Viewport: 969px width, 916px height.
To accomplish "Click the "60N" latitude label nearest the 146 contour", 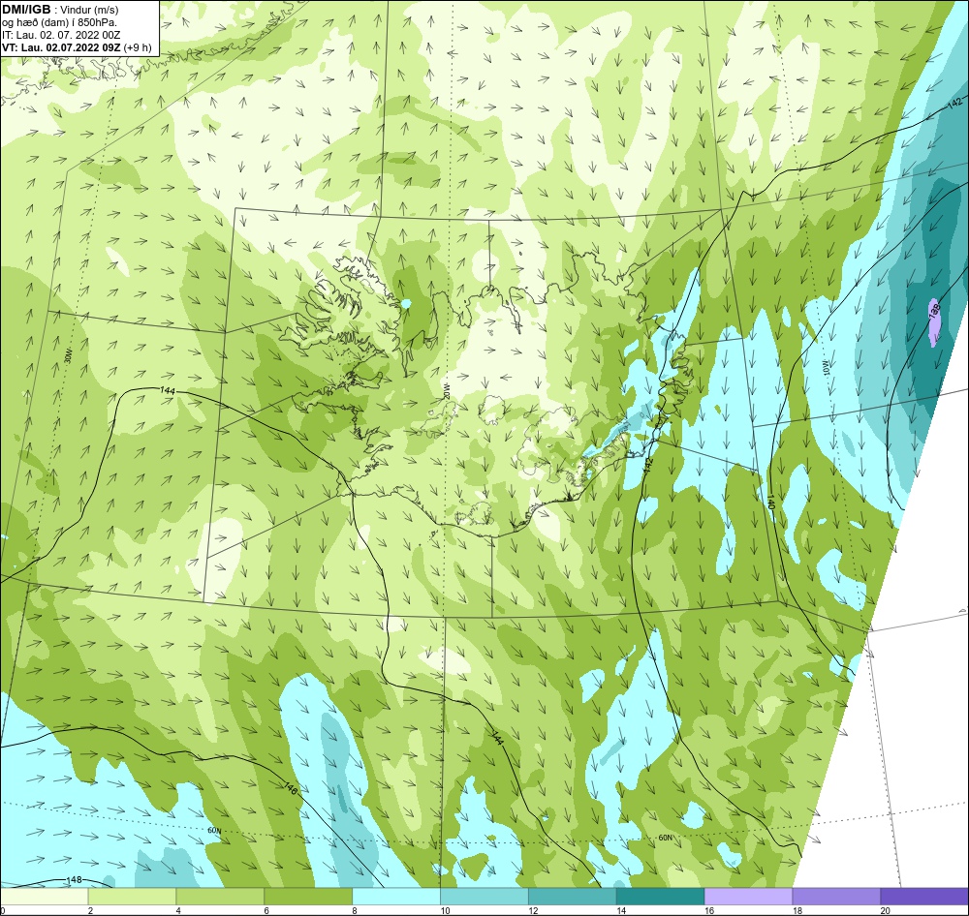I will coord(214,830).
